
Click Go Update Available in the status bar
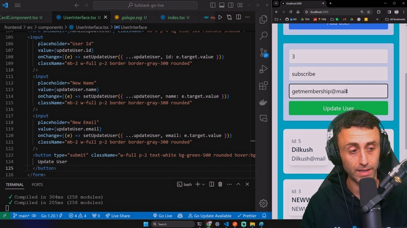click(x=210, y=216)
